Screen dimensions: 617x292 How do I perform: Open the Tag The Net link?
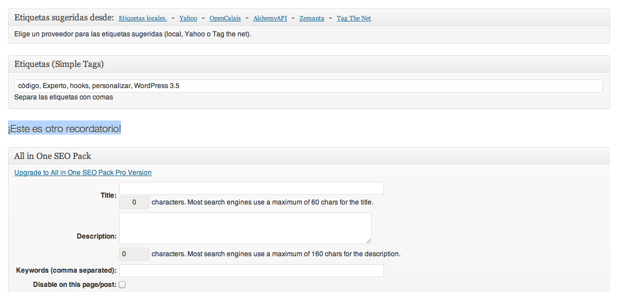point(353,18)
